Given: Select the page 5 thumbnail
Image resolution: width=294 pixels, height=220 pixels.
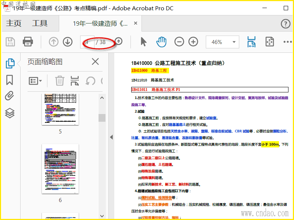Looking at the screenshot, I should click(x=60, y=109).
